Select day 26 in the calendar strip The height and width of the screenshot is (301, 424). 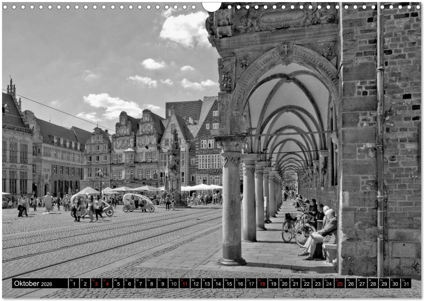click(350, 283)
